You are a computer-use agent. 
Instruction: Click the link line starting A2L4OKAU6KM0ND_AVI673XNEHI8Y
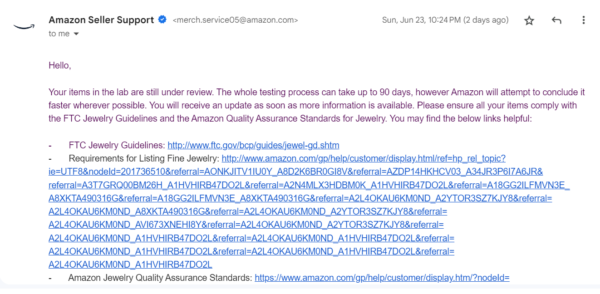tap(246, 225)
